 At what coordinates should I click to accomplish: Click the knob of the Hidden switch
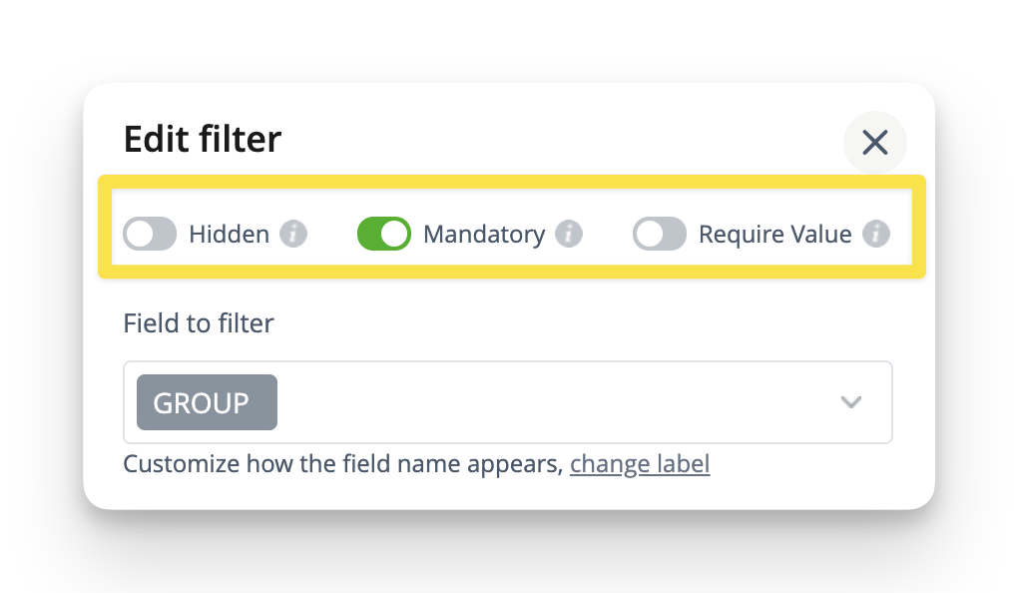[x=139, y=235]
